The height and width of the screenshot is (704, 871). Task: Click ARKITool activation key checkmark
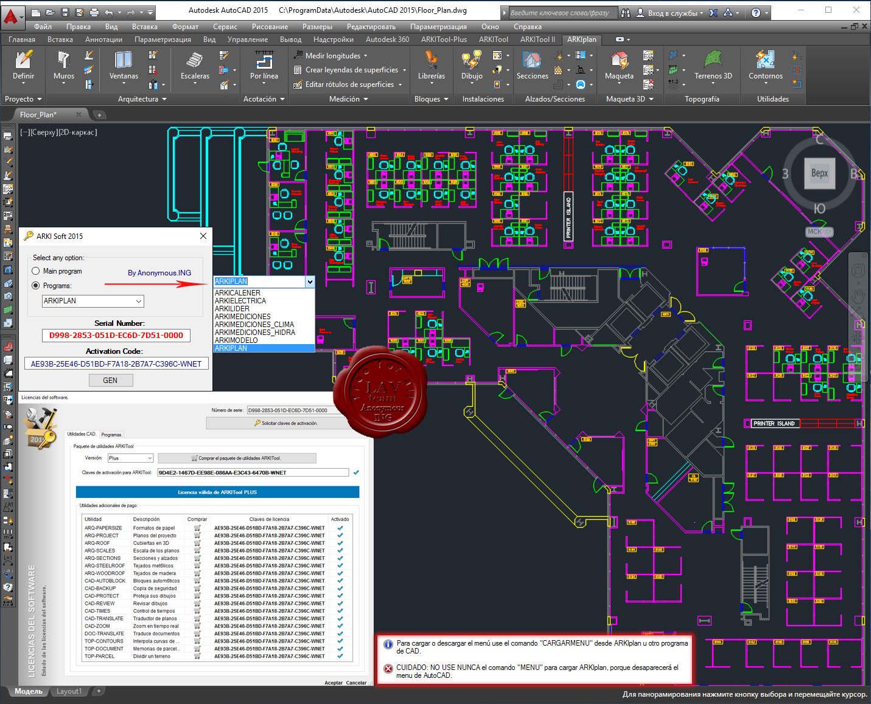click(x=356, y=472)
